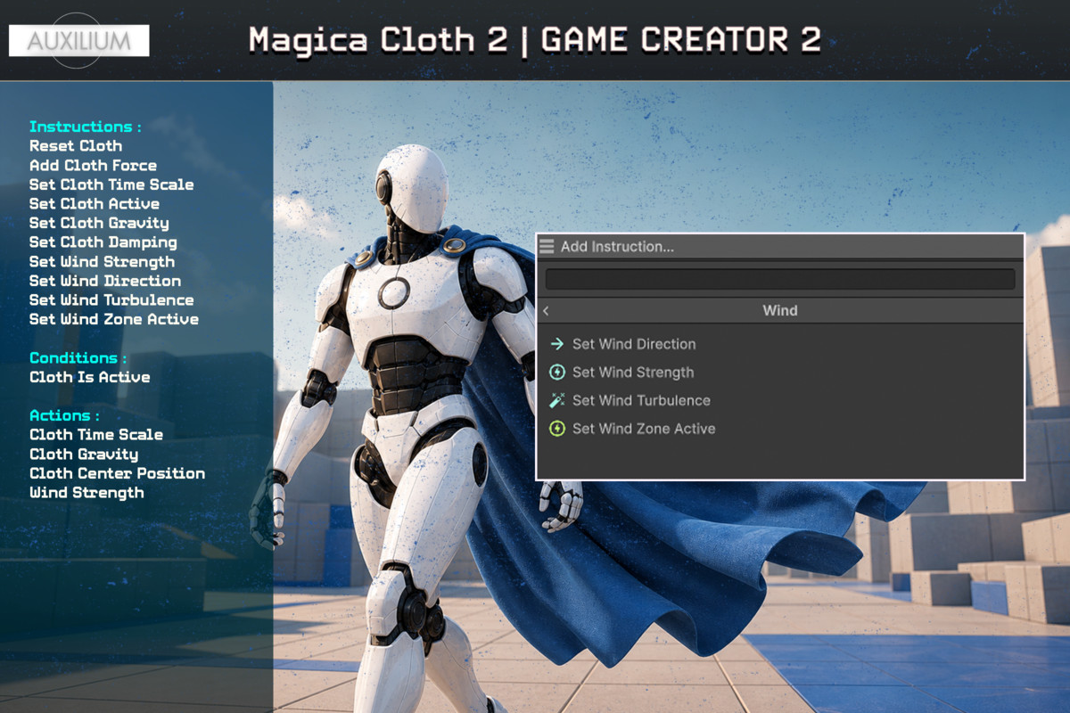1070x713 pixels.
Task: Click the Conditions : heading
Action: pos(78,358)
